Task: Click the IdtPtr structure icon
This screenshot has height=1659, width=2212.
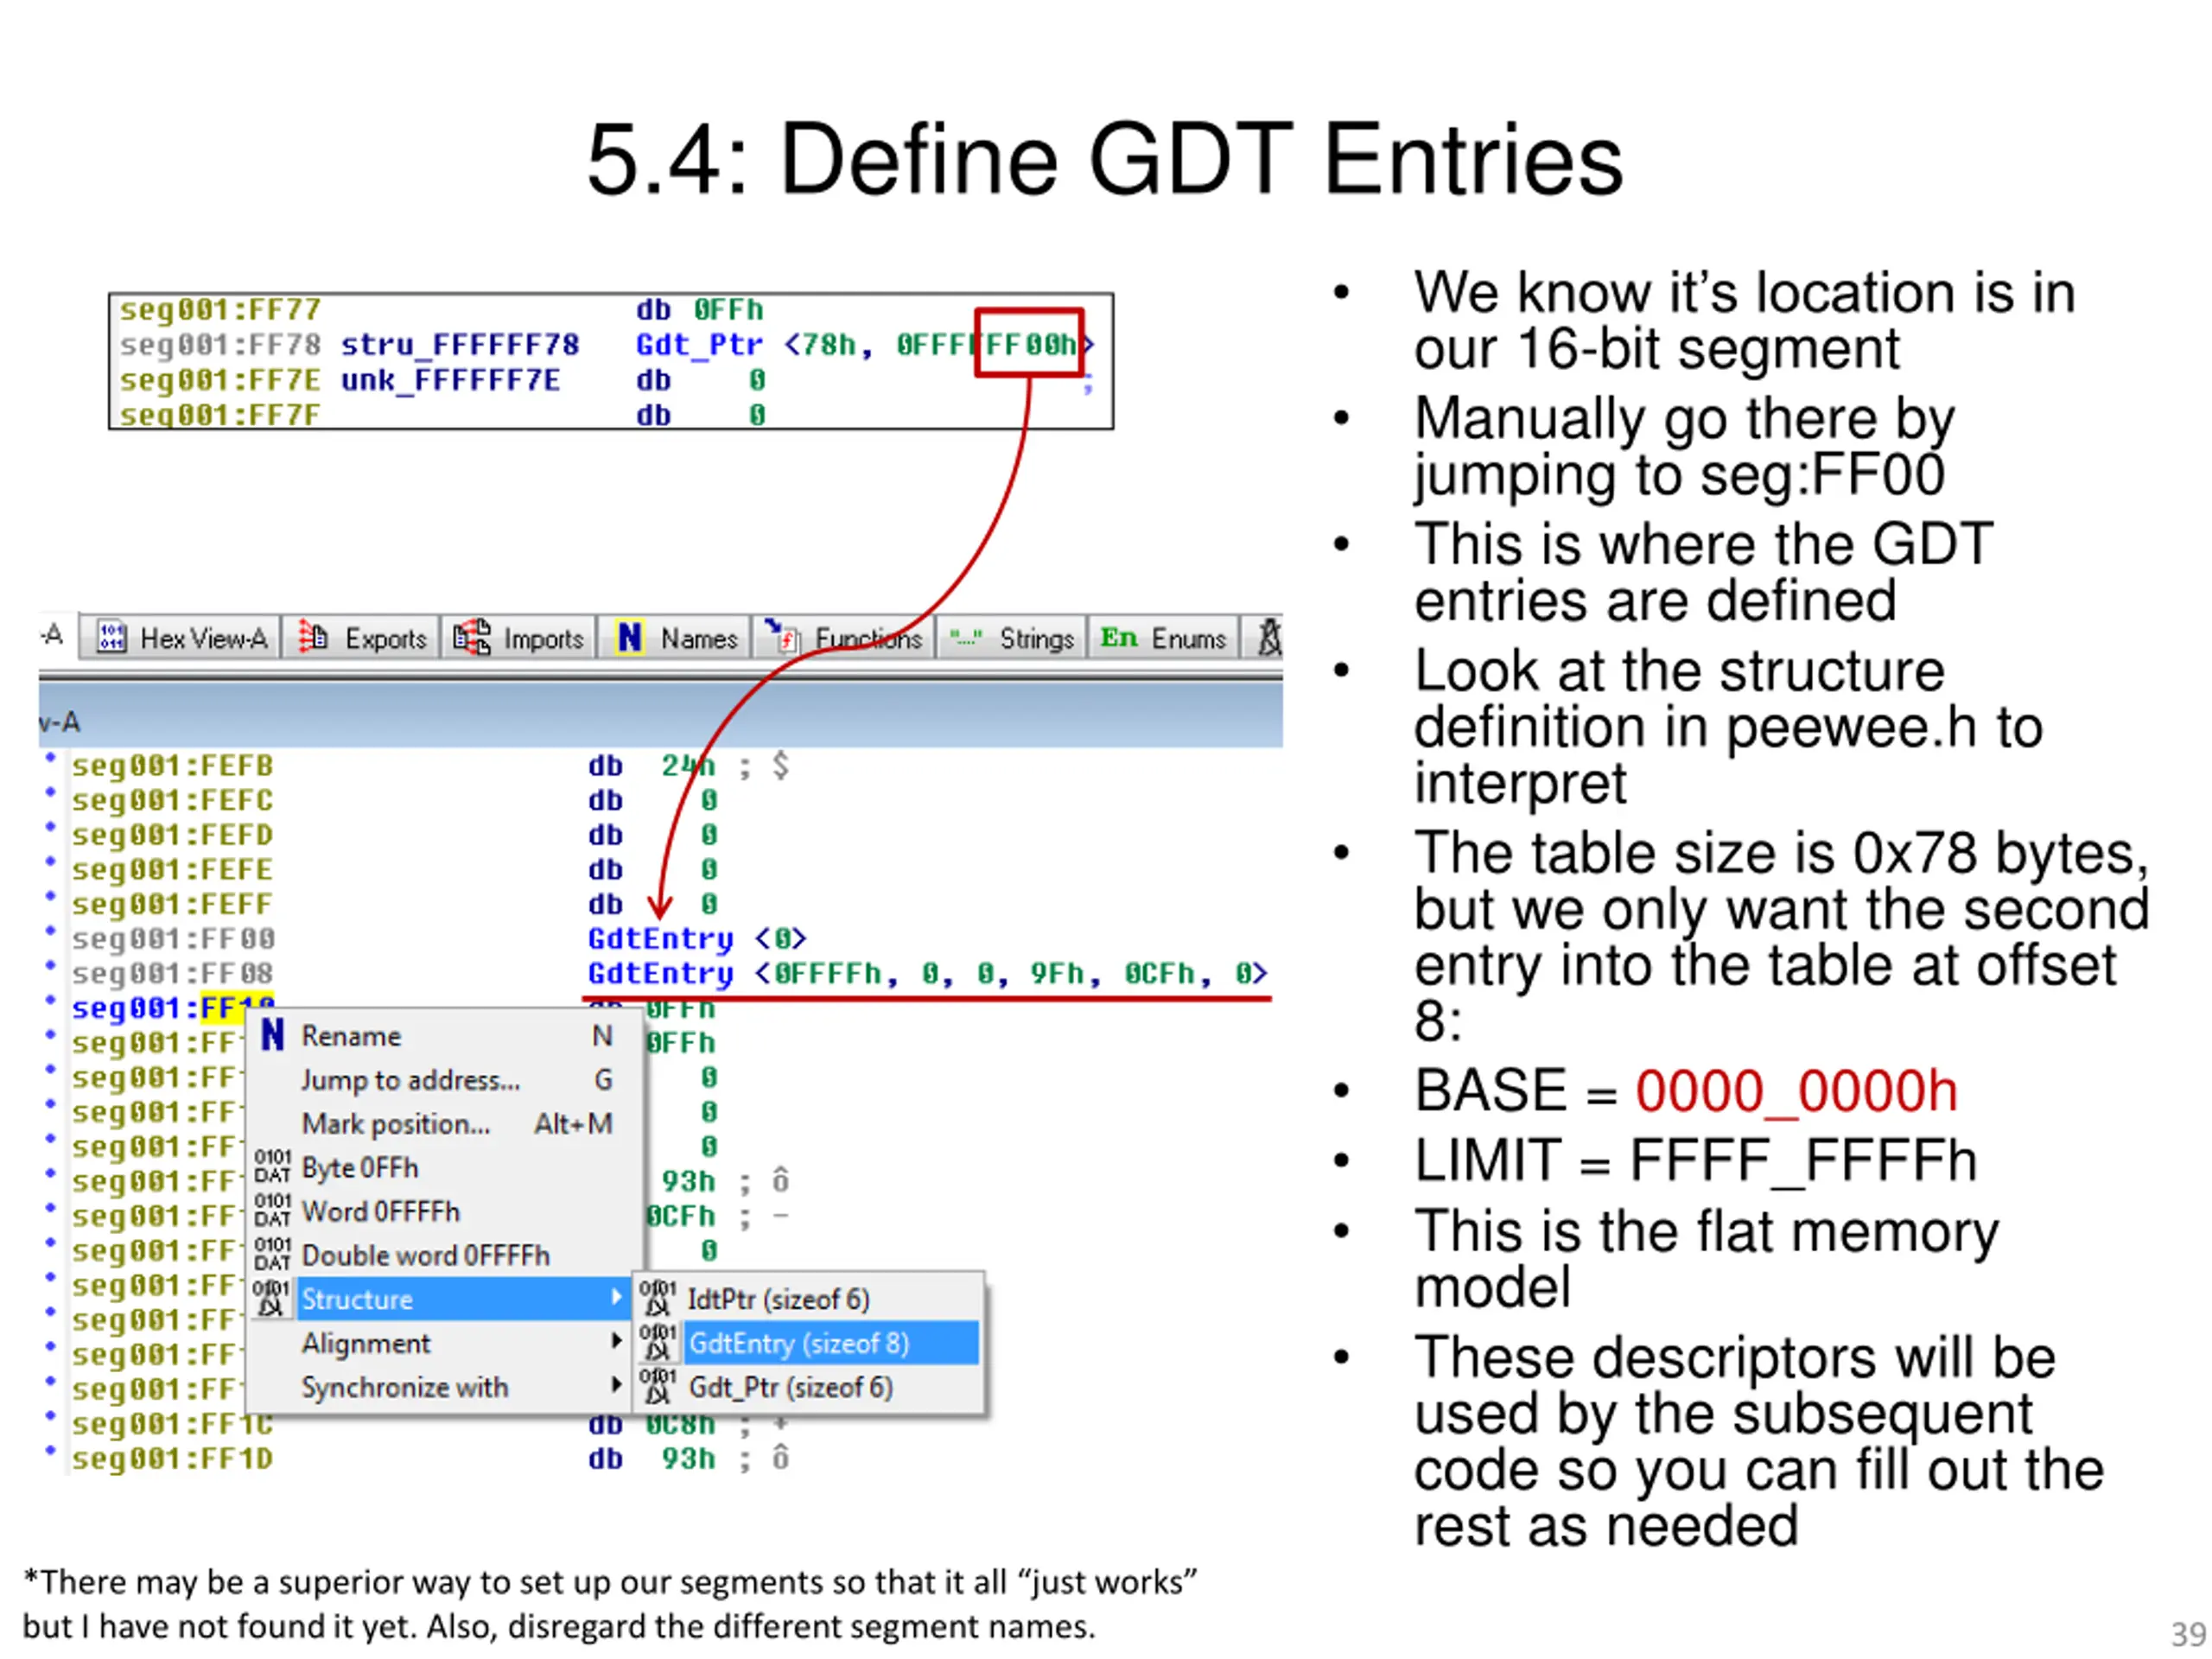Action: [x=658, y=1299]
